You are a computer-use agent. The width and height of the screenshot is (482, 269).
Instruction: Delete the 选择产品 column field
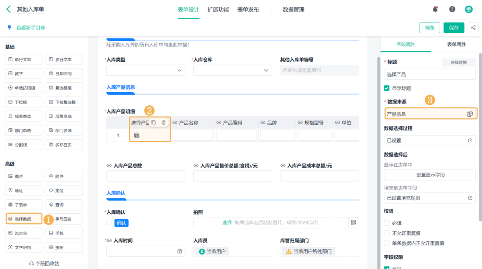click(x=163, y=123)
